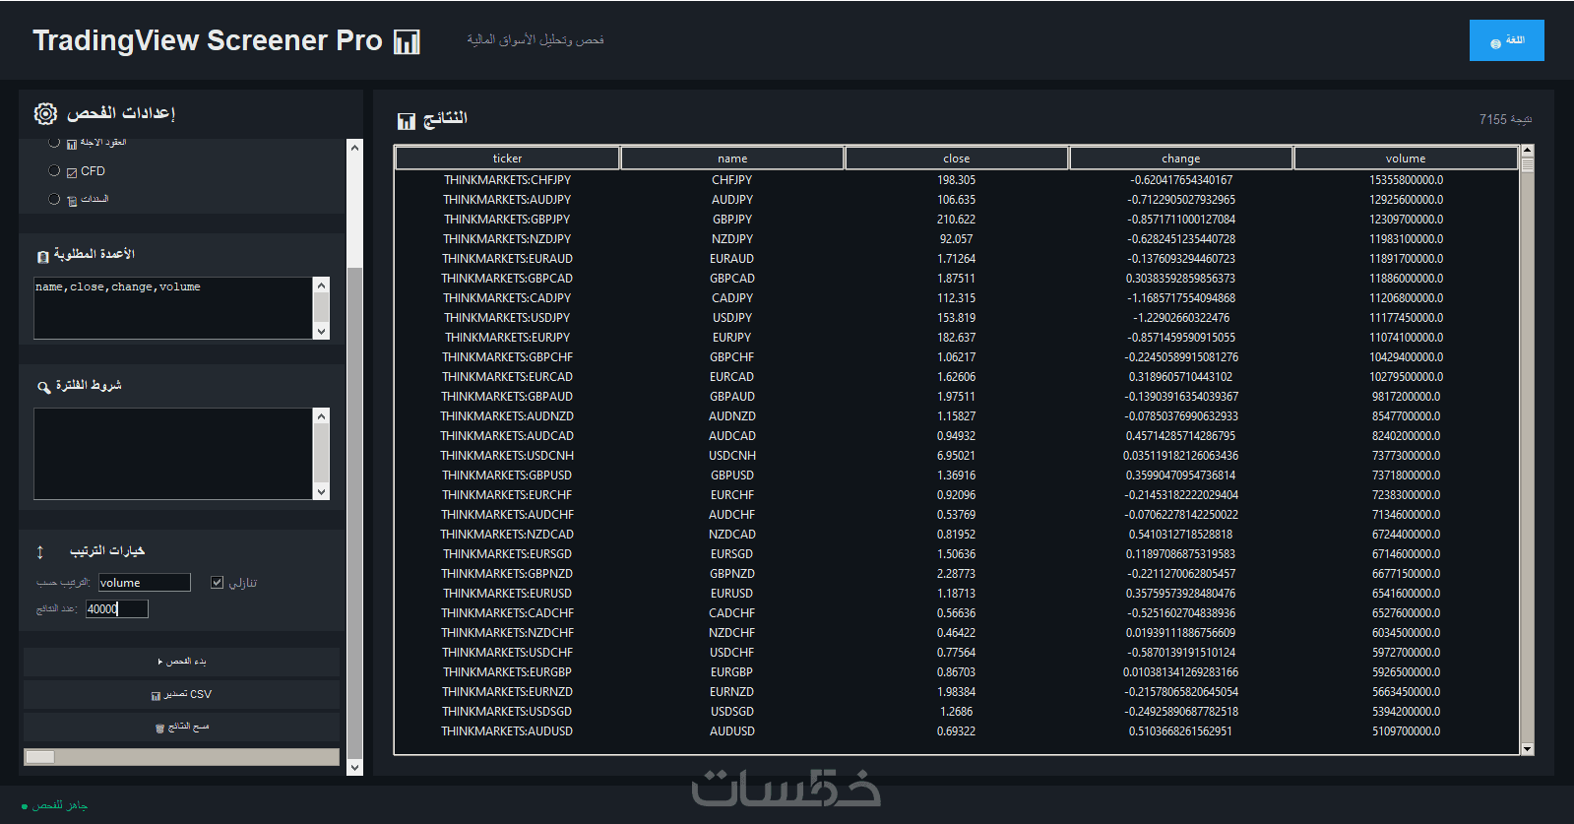The image size is (1574, 824).
Task: Click the بدء الفحص start scan button
Action: 182,662
